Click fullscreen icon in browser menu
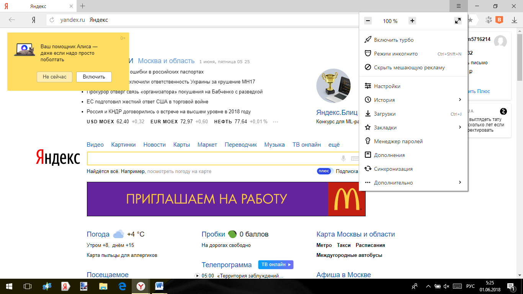 (458, 21)
